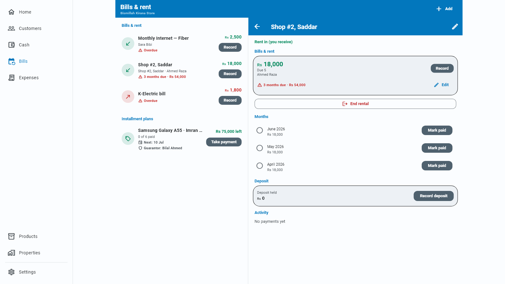505x284 pixels.
Task: Record payment for K-Electric bill
Action: 230,100
